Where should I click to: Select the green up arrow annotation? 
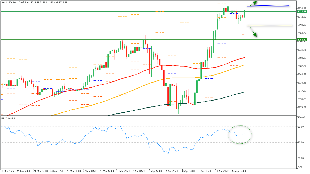[x=255, y=3]
